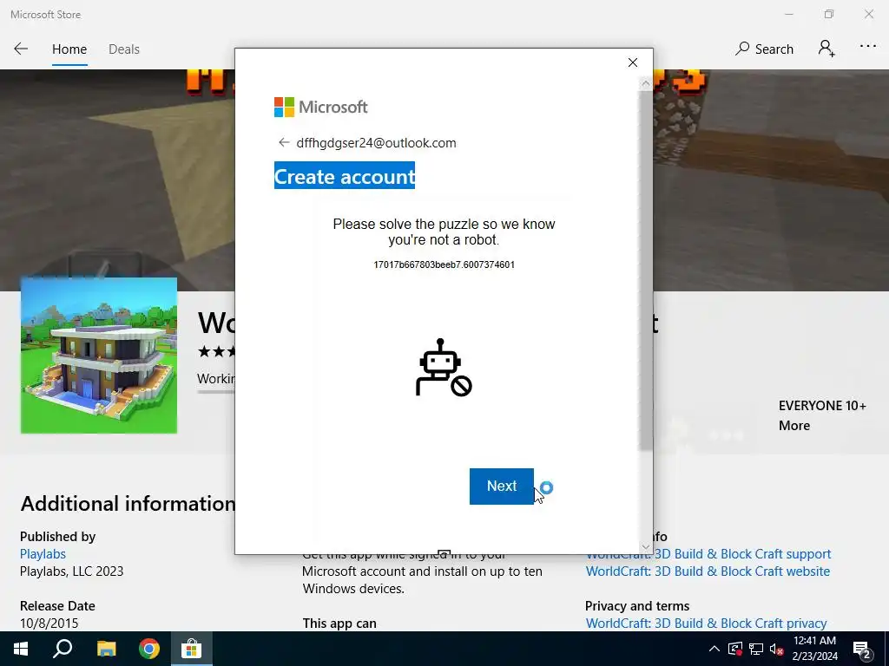
Task: Open taskbar search magnifier
Action: pos(63,649)
